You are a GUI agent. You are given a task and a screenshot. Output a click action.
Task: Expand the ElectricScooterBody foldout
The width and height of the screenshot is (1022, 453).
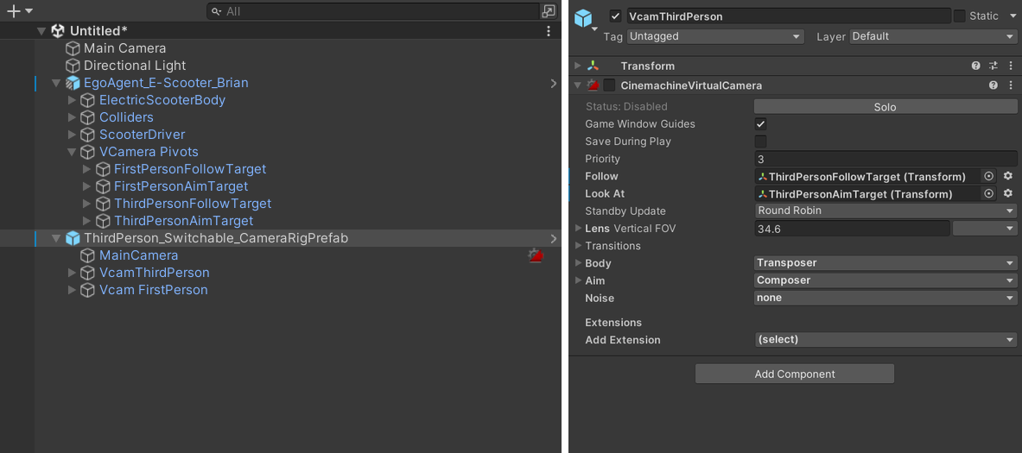point(73,100)
